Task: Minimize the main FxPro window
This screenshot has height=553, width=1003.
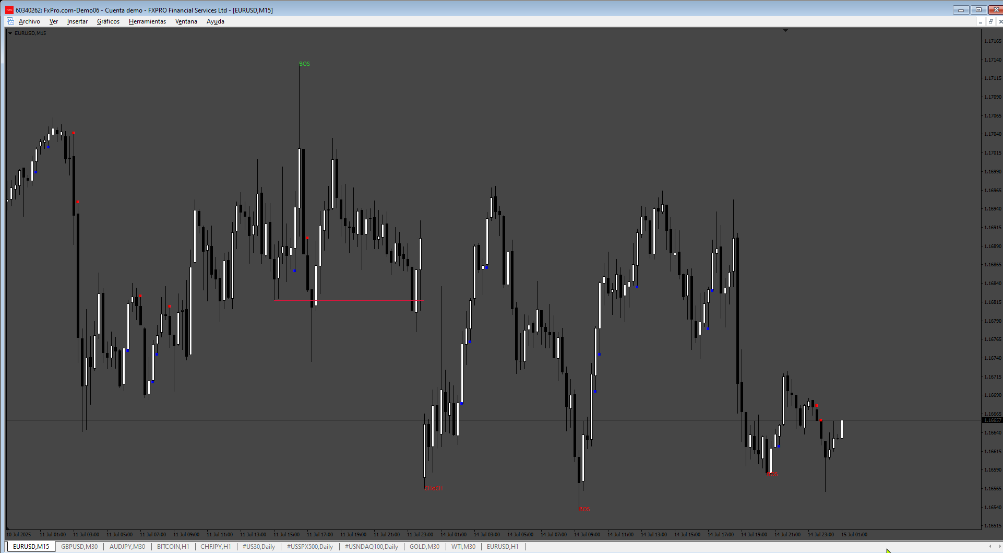Action: coord(961,10)
